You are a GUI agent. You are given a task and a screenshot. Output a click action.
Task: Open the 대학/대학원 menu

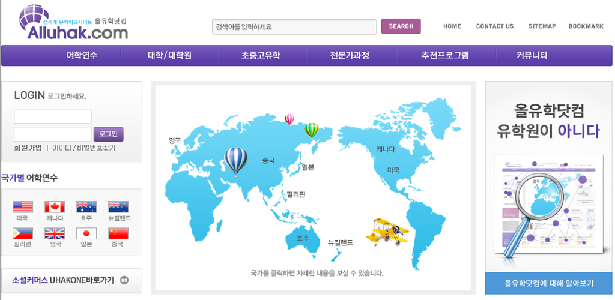pos(169,56)
